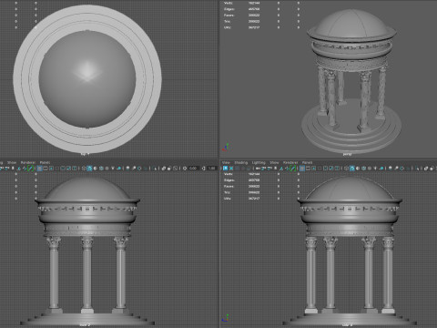Click Use Default Material icon in bottom-left toolbar
The image size is (437, 328).
[x=95, y=169]
